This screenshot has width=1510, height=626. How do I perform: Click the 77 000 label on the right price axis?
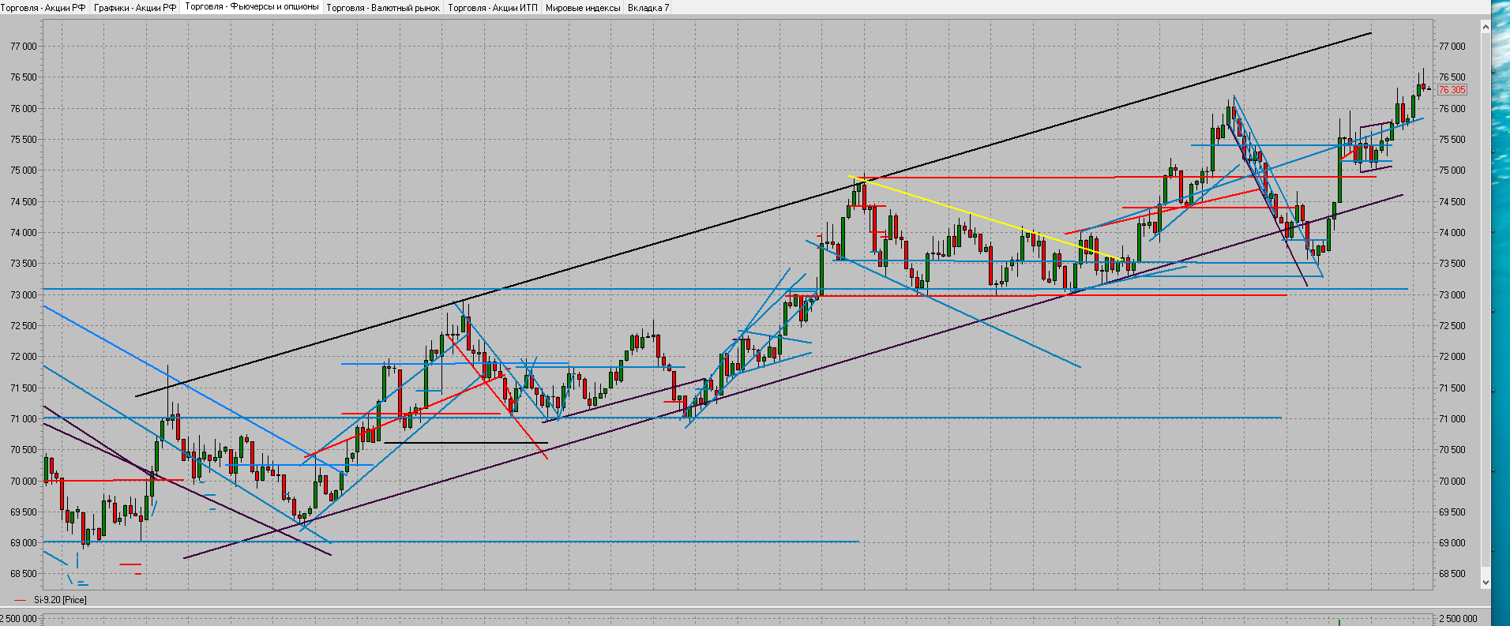pyautogui.click(x=1452, y=47)
